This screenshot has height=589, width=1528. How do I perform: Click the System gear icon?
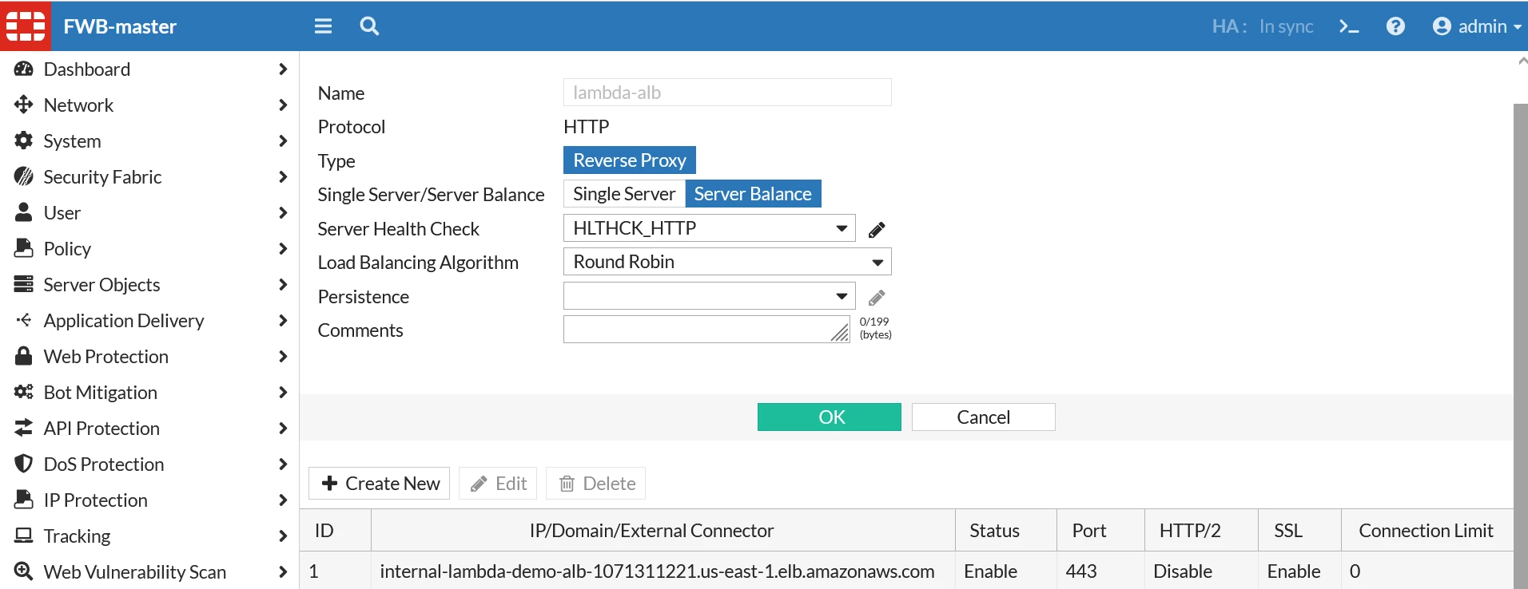[24, 140]
